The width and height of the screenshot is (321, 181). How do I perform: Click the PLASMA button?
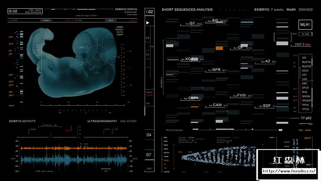[x=46, y=20]
